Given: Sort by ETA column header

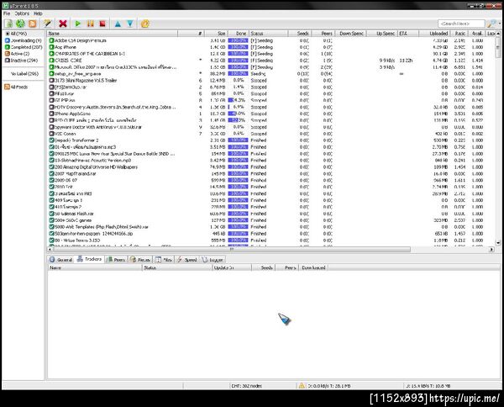Looking at the screenshot, I should 408,34.
